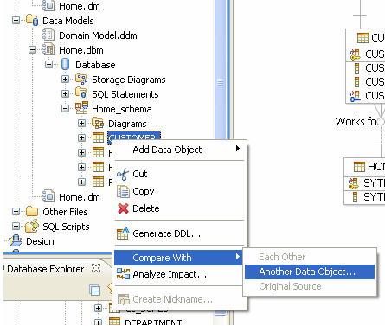The height and width of the screenshot is (326, 385).
Task: Click the CU table header icon in diagram
Action: pyautogui.click(x=363, y=38)
